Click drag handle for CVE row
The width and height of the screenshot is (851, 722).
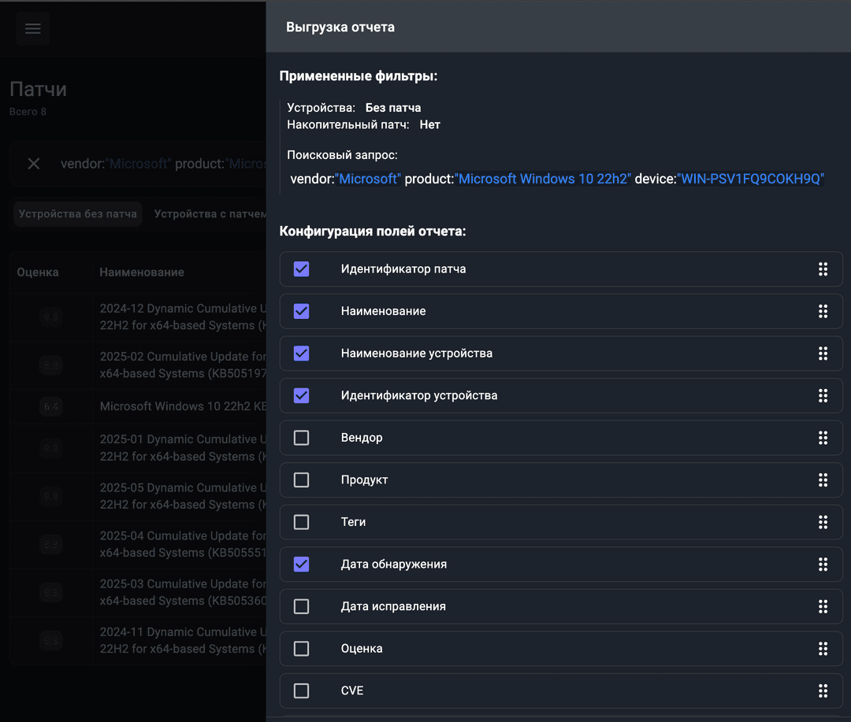(823, 691)
